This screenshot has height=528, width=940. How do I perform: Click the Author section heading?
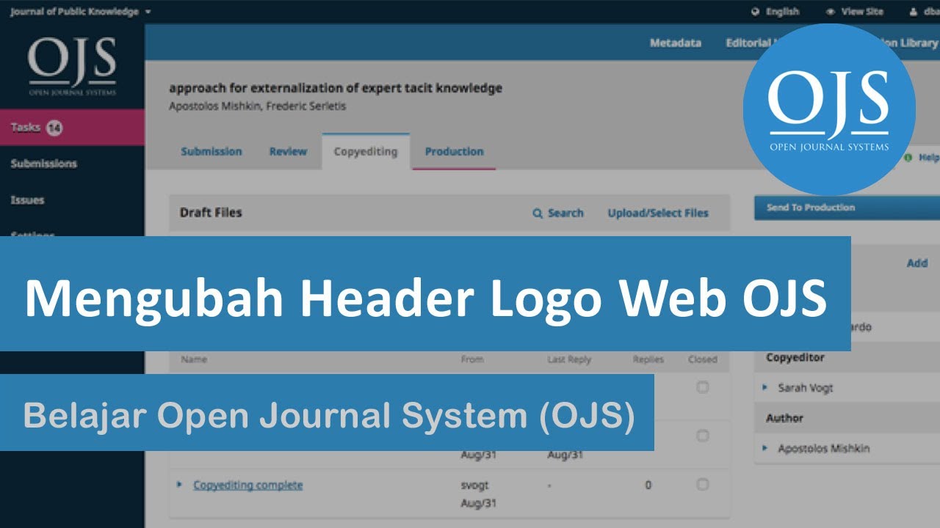click(785, 418)
